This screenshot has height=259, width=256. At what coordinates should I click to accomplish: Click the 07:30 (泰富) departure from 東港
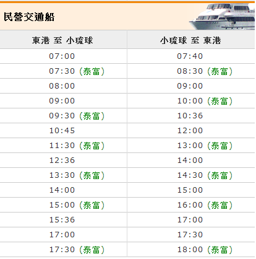[77, 71]
